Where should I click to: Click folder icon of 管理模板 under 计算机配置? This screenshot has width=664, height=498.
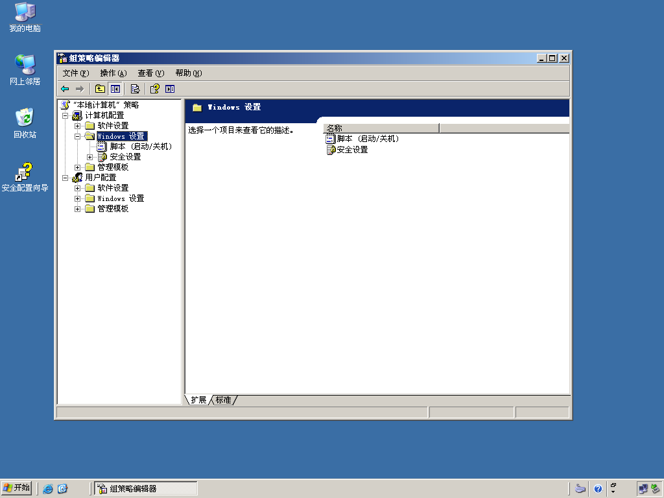pyautogui.click(x=89, y=167)
